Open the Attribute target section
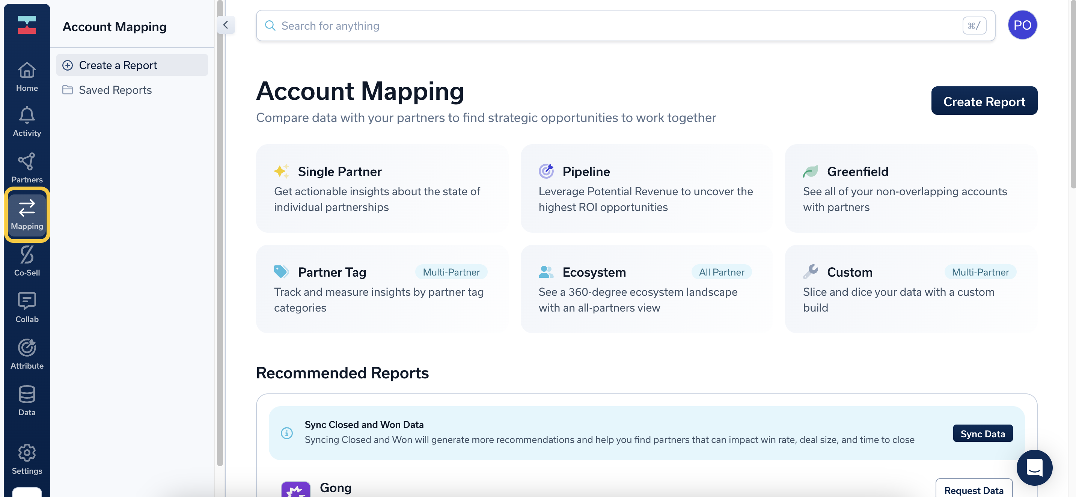 (x=27, y=354)
